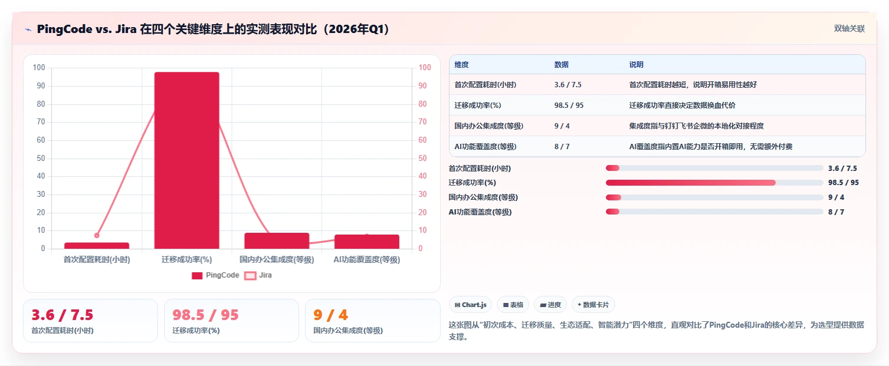Click the chart x-axis label 首次配置耗时(小时)

(x=97, y=259)
